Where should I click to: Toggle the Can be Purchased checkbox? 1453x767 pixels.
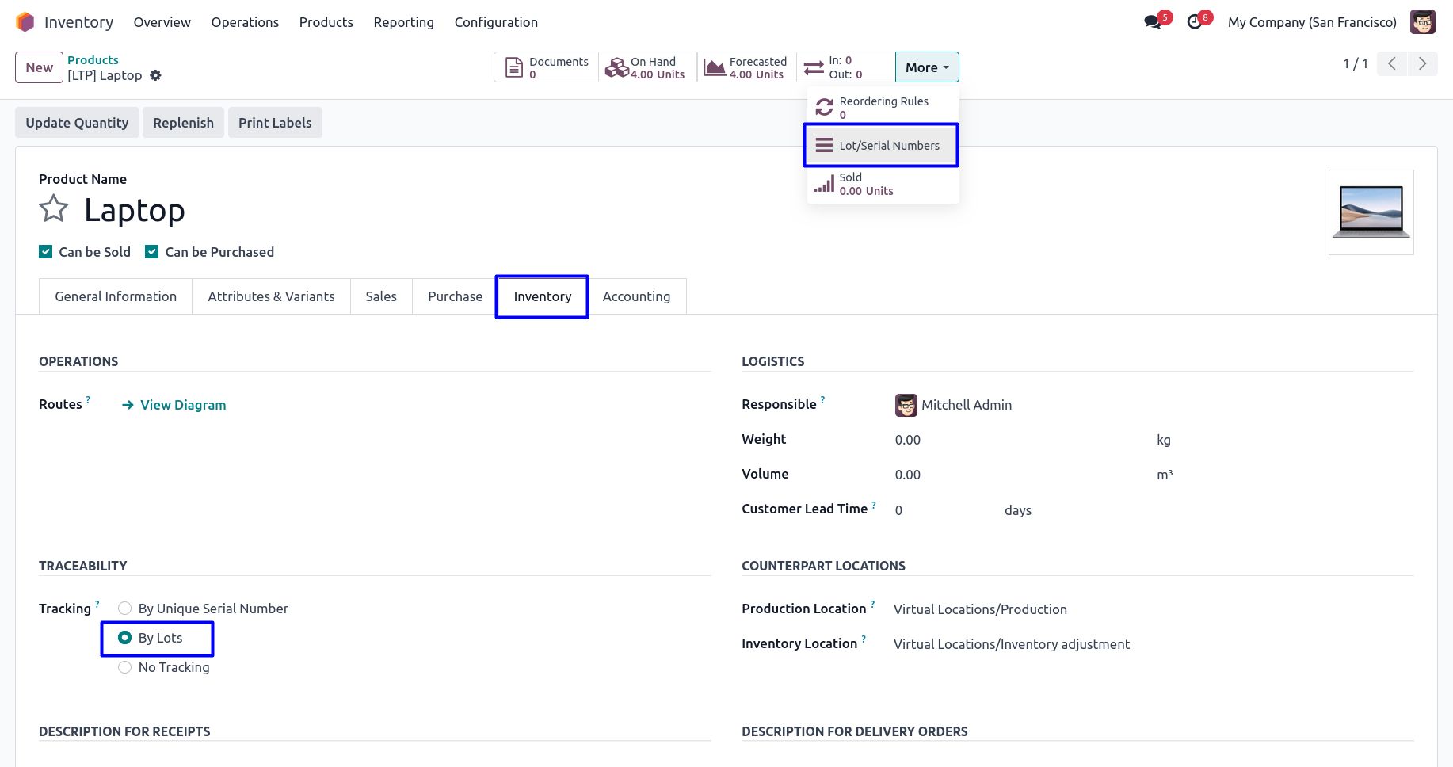pos(152,252)
